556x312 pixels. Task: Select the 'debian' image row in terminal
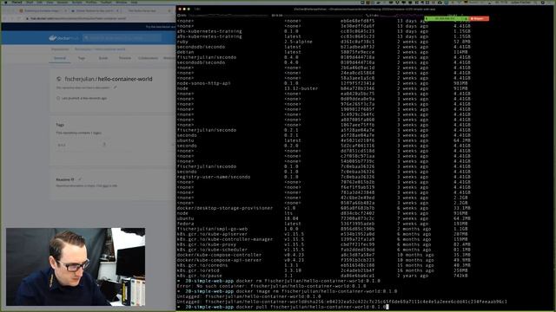tap(323, 52)
